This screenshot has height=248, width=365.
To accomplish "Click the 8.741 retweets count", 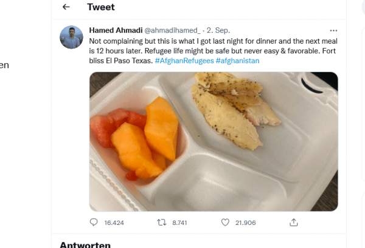I will pyautogui.click(x=179, y=223).
